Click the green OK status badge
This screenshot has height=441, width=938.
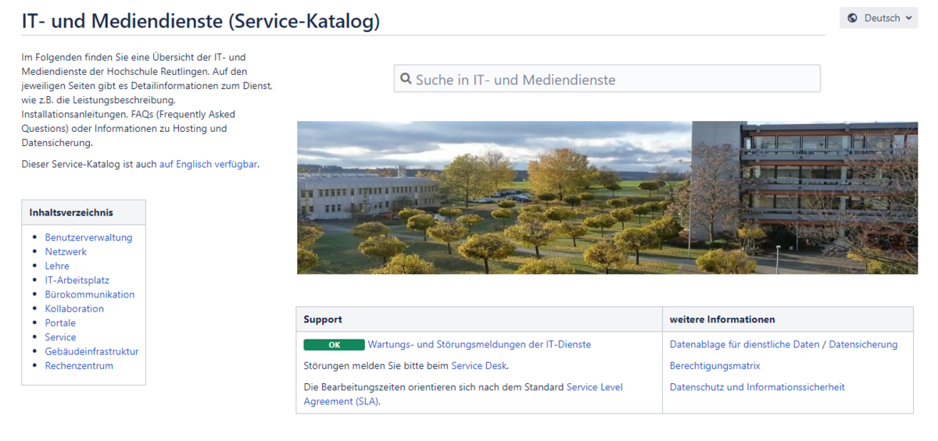[334, 344]
